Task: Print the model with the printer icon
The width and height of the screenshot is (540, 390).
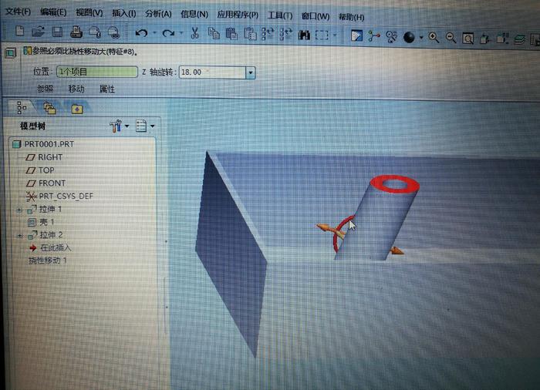Action: [76, 32]
